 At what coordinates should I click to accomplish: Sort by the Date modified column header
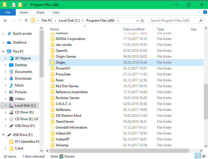coord(134,29)
